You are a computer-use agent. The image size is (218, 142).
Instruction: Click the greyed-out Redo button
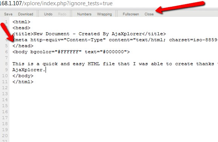pyautogui.click(x=62, y=14)
